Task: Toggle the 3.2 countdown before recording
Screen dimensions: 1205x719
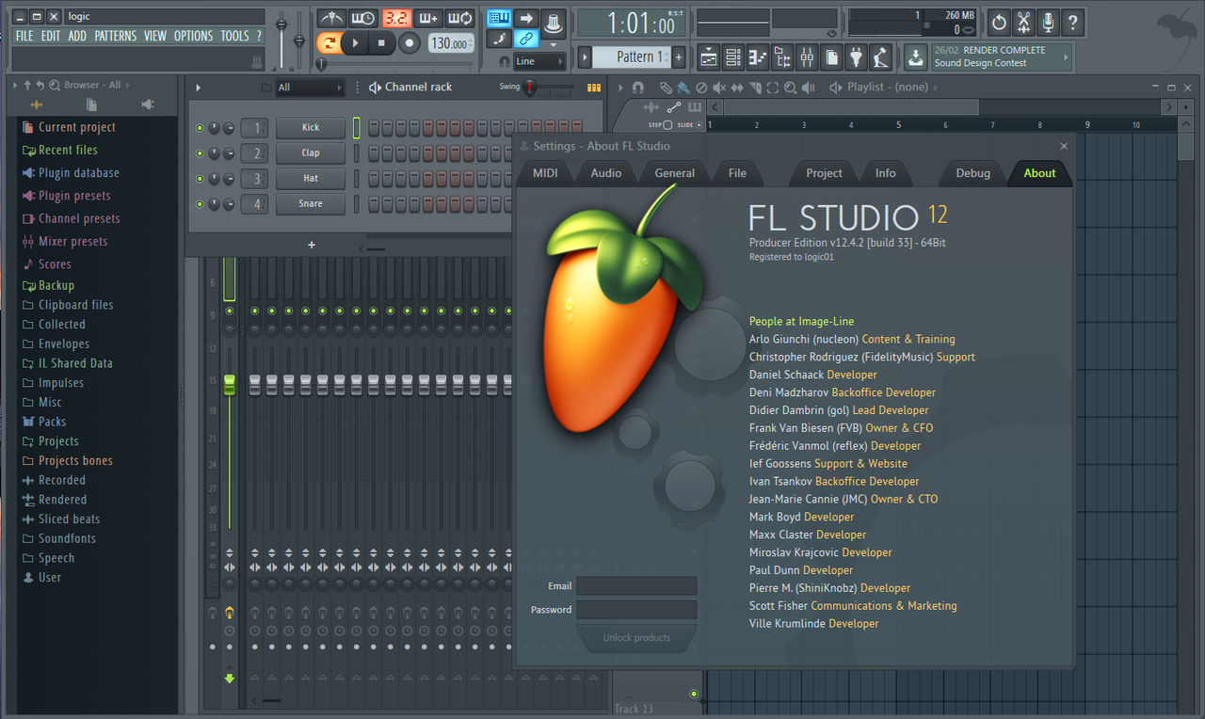Action: (x=396, y=19)
